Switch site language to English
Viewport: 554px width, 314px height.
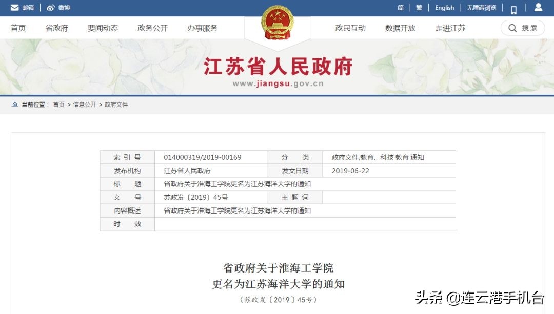click(444, 8)
